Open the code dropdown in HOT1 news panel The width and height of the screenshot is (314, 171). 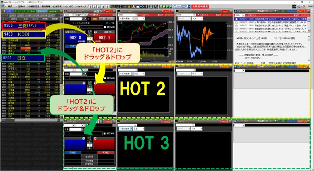point(244,15)
